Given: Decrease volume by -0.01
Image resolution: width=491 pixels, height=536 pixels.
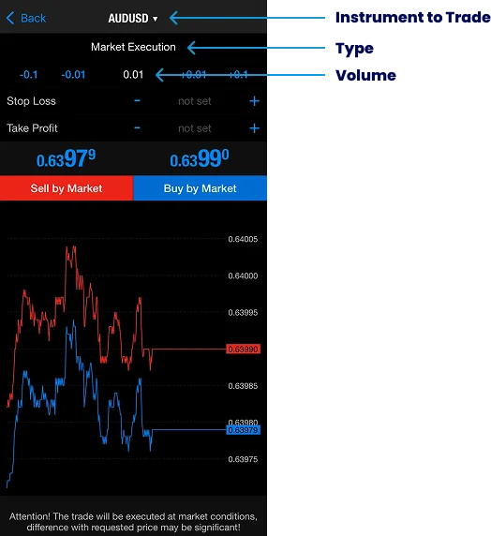Looking at the screenshot, I should click(73, 75).
